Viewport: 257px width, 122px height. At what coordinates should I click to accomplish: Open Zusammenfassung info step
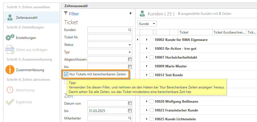pos(30,70)
